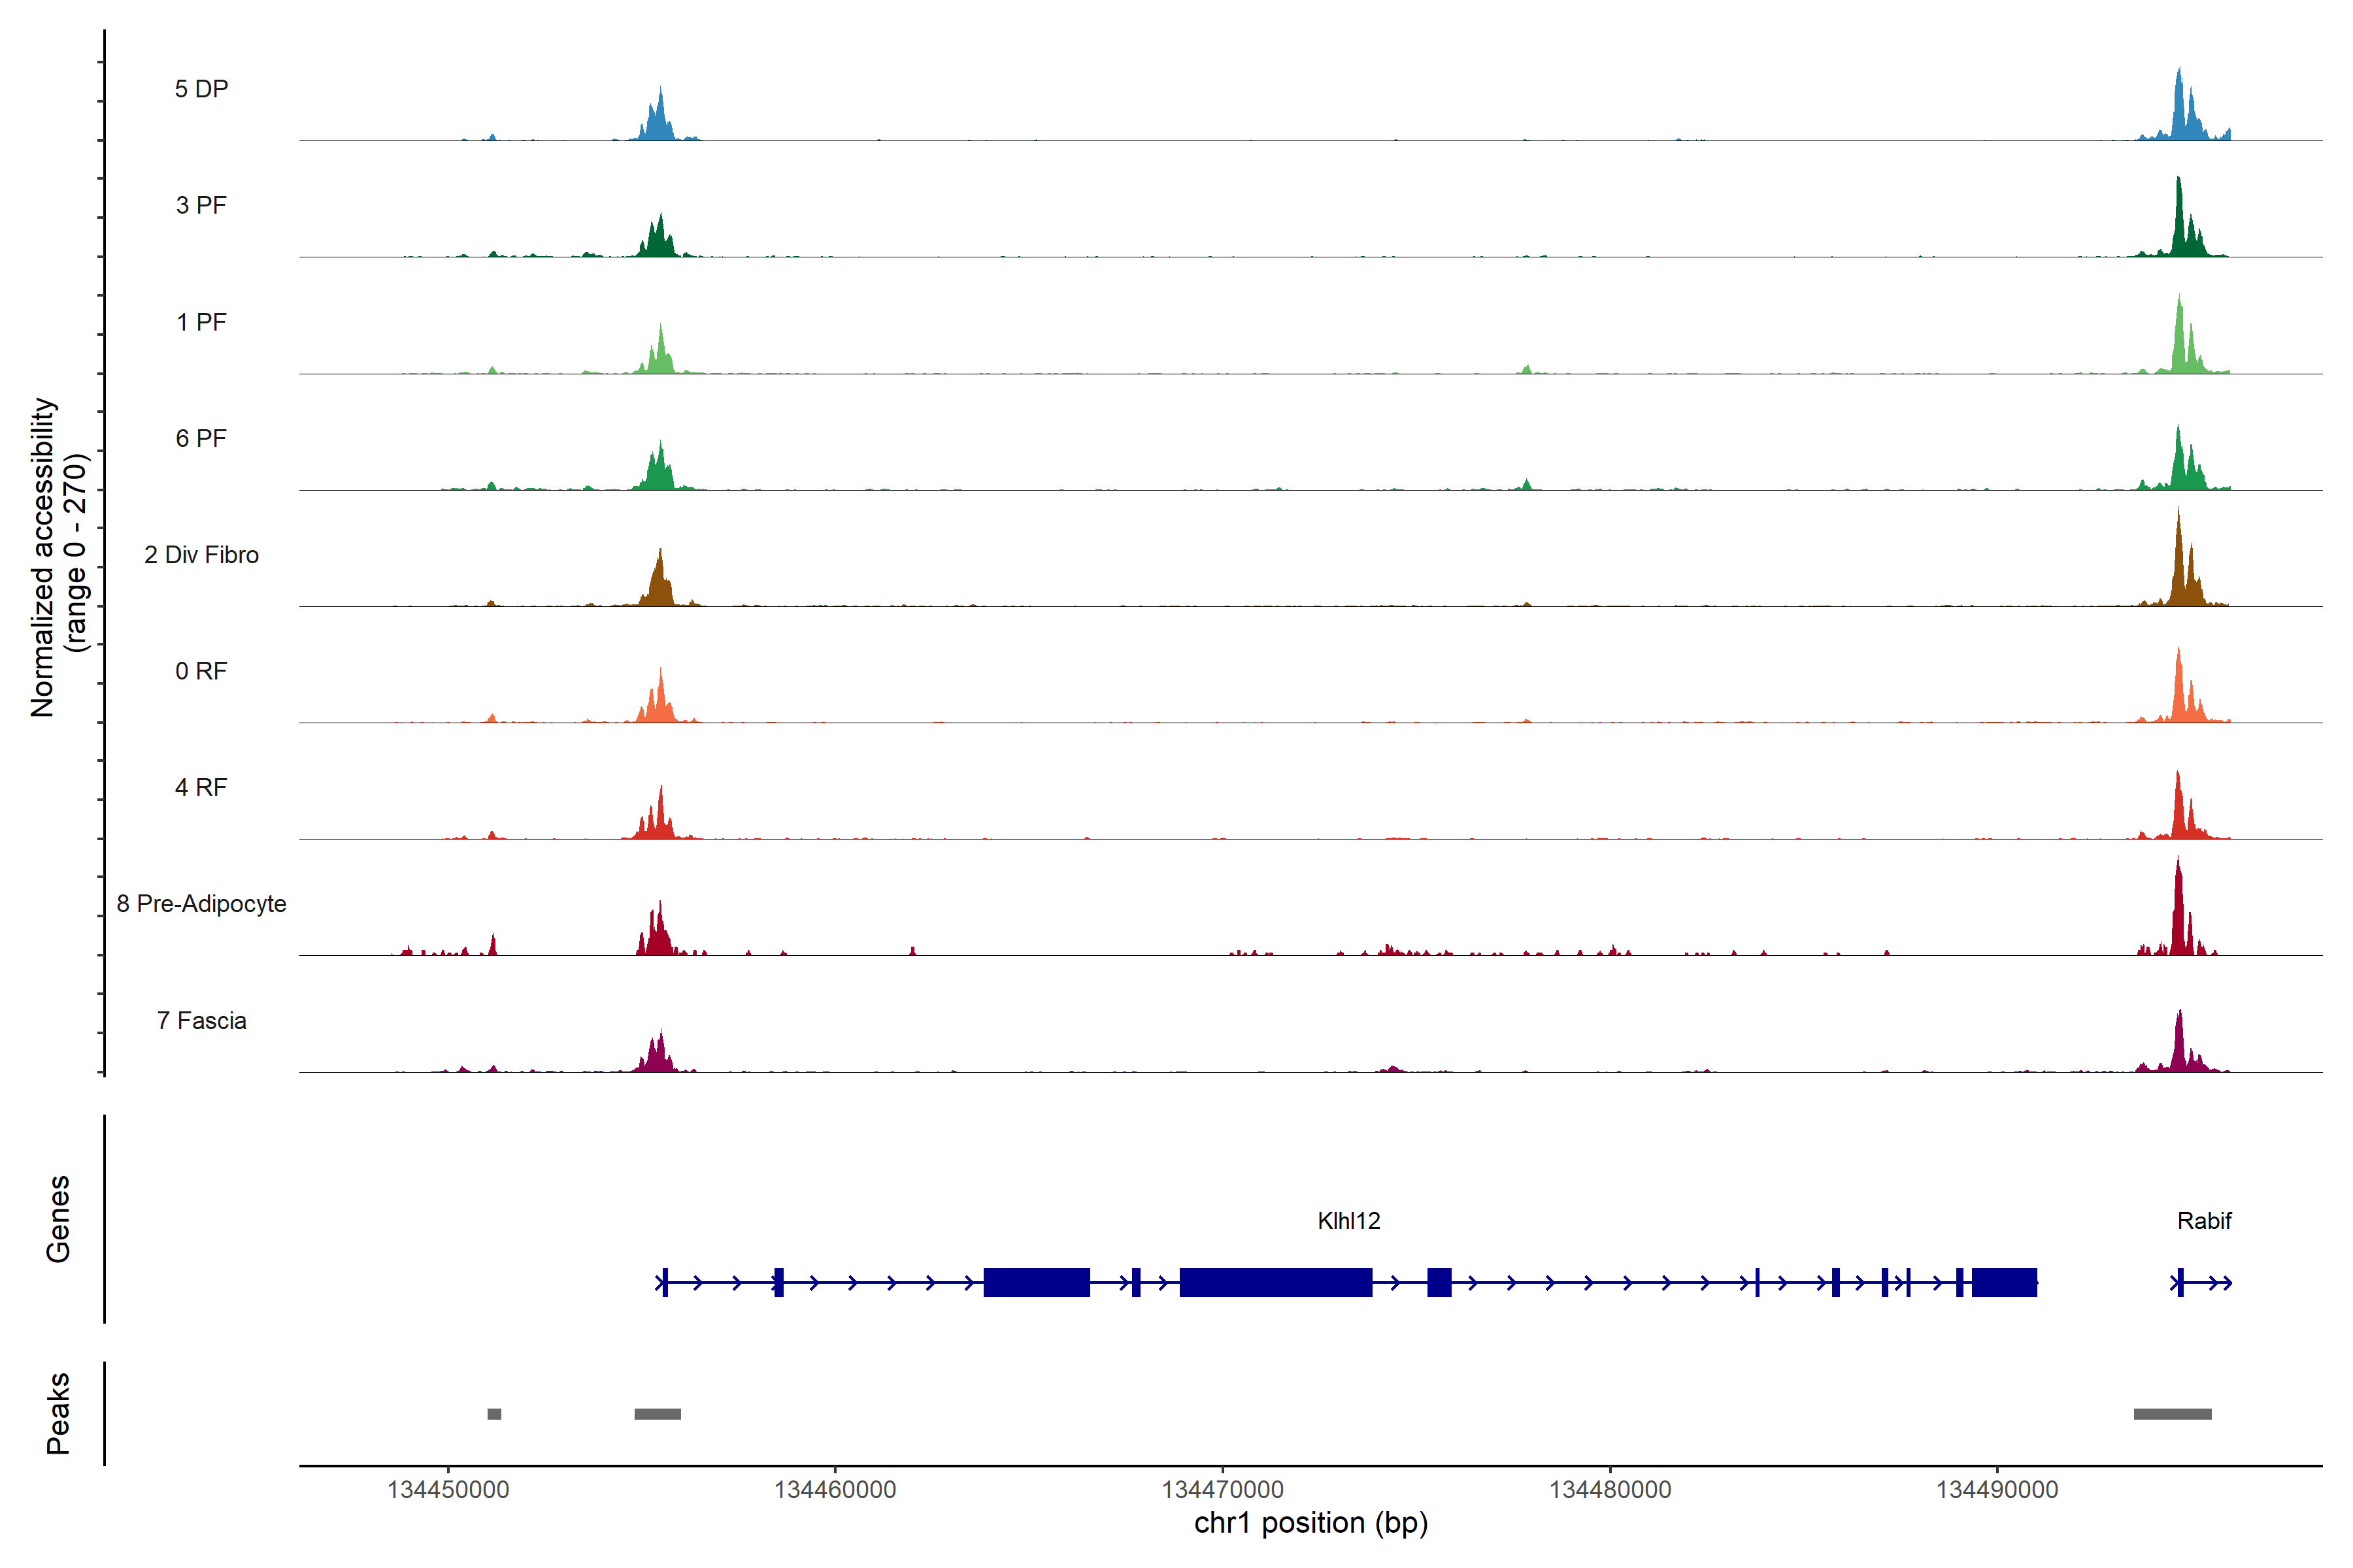Viewport: 2353px width, 1568px height.
Task: Click the small leftmost peak bar
Action: pos(494,1414)
